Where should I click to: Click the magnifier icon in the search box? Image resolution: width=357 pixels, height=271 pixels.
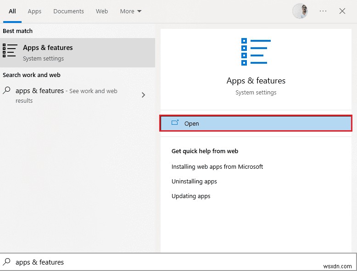point(7,262)
